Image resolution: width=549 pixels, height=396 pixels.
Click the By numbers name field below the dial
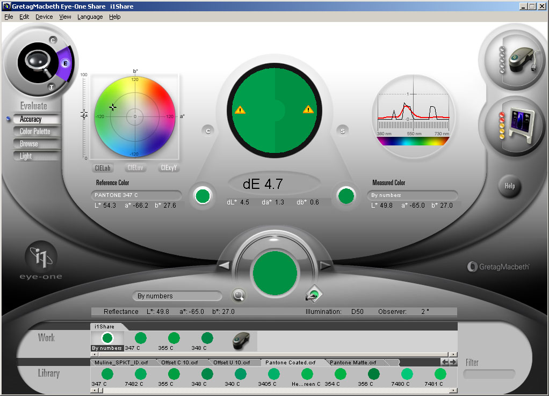point(177,296)
